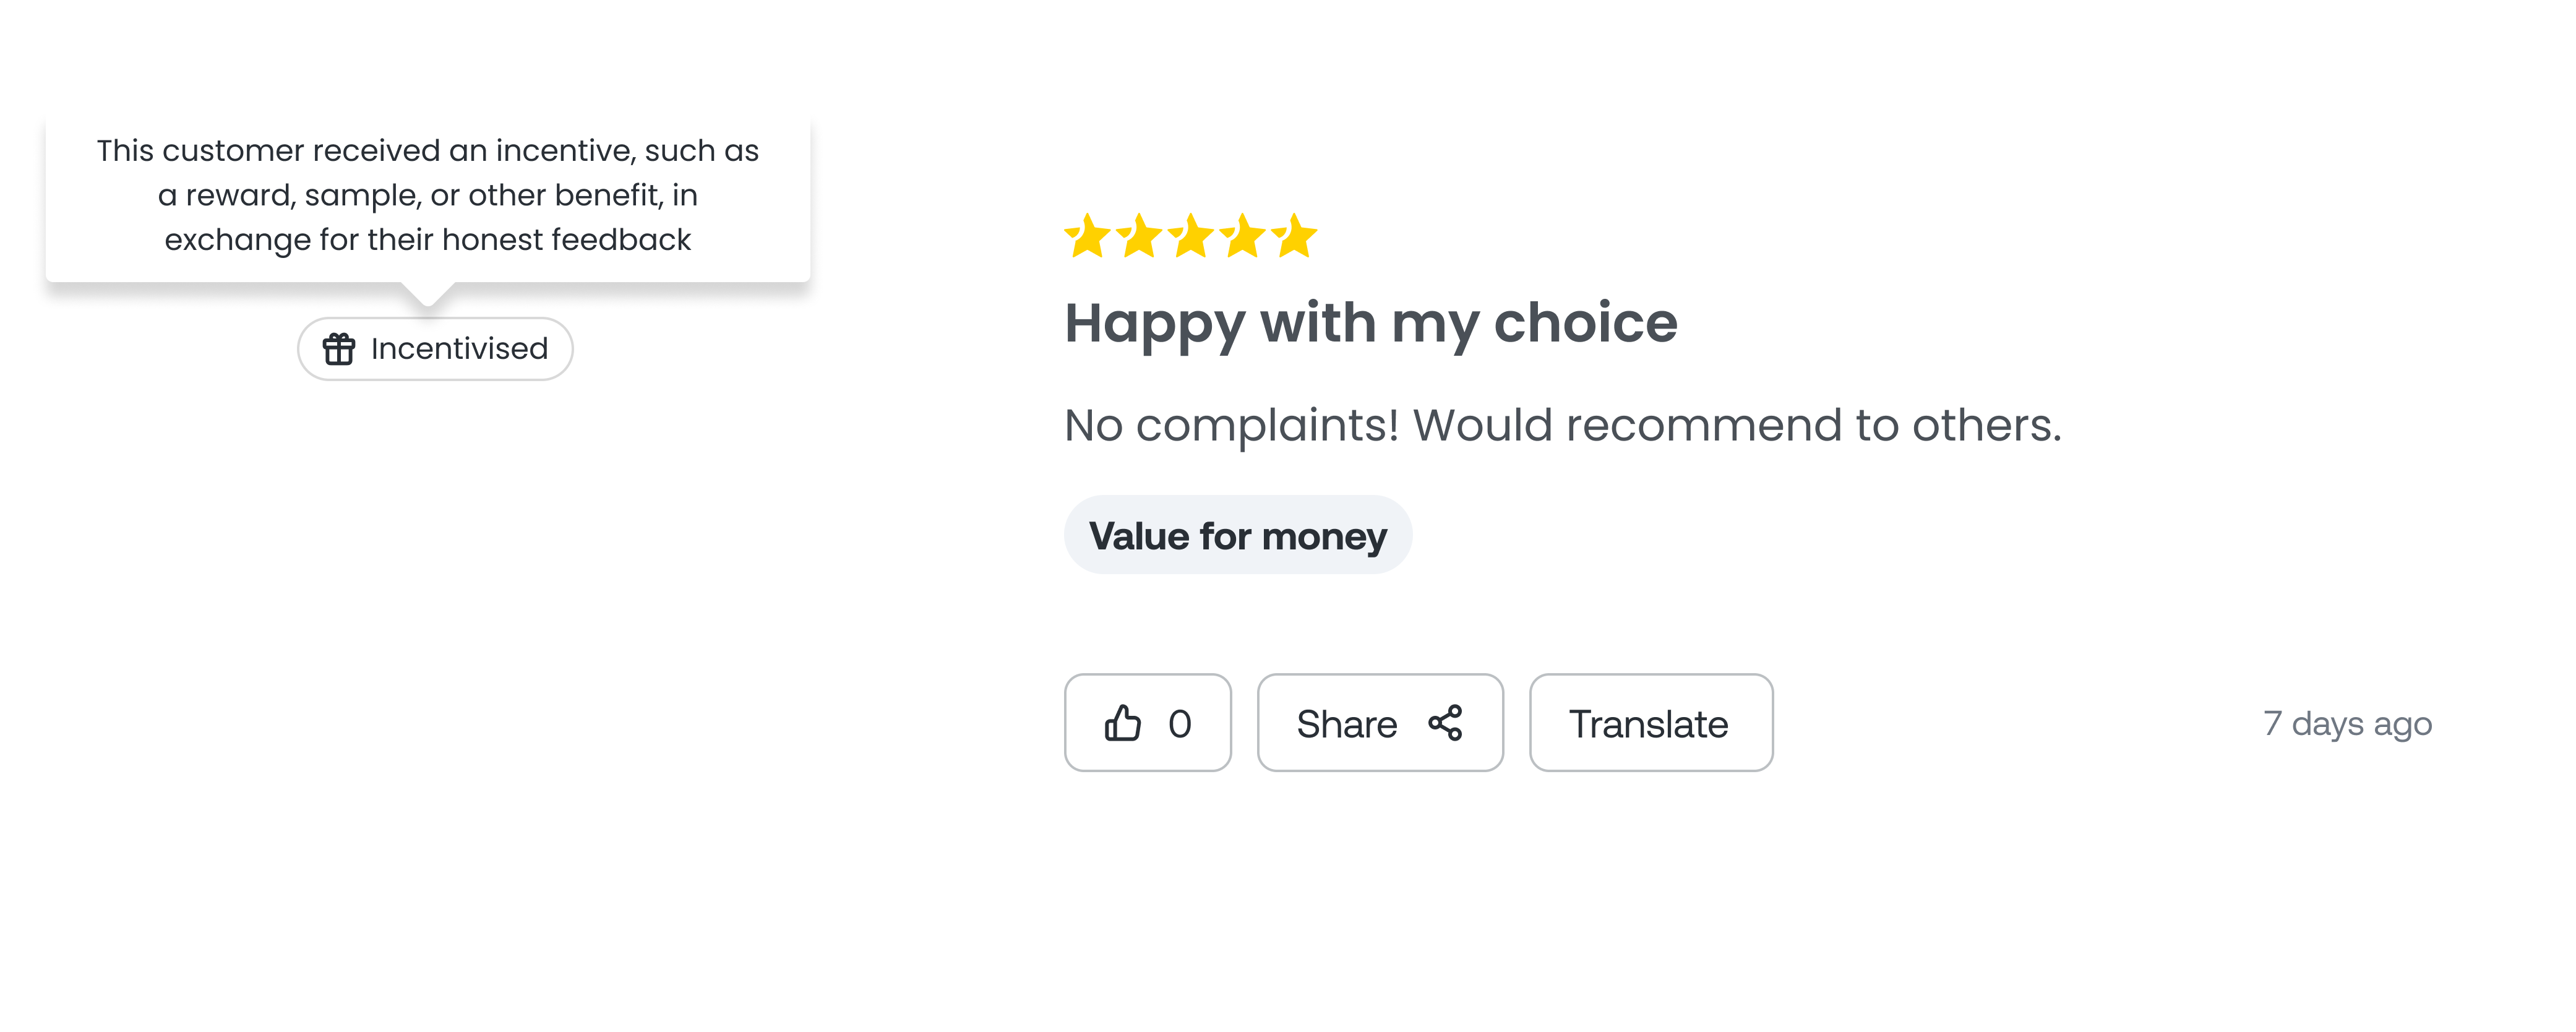This screenshot has height=1032, width=2576.
Task: Select the second rating star
Action: pyautogui.click(x=1139, y=237)
